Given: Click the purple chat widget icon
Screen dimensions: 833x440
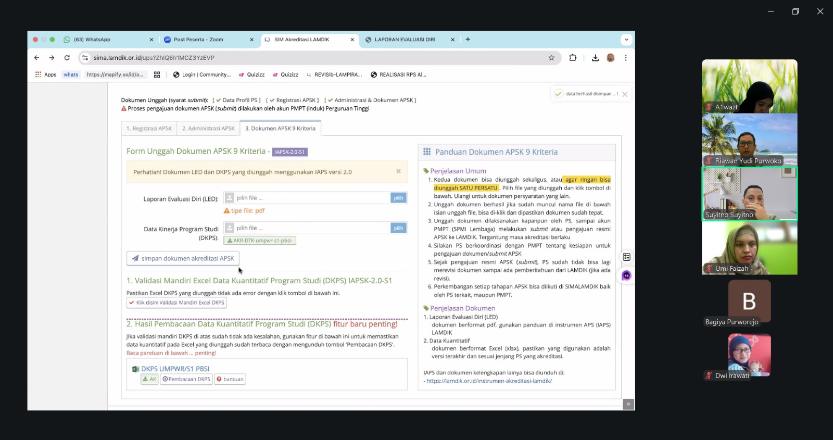Looking at the screenshot, I should pyautogui.click(x=626, y=275).
